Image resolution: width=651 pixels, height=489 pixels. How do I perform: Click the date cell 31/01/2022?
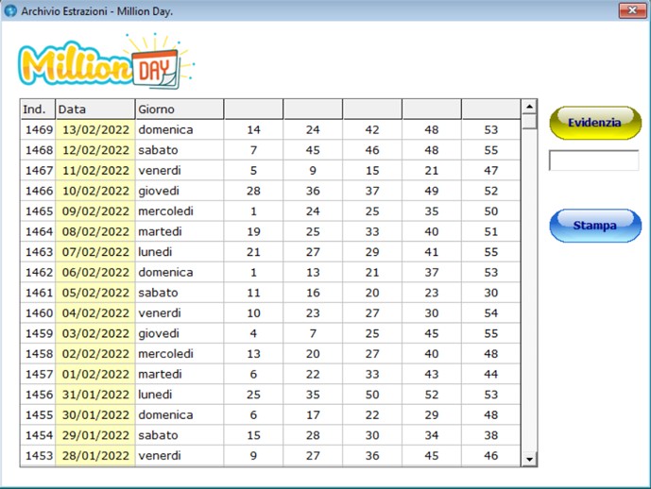click(x=95, y=395)
